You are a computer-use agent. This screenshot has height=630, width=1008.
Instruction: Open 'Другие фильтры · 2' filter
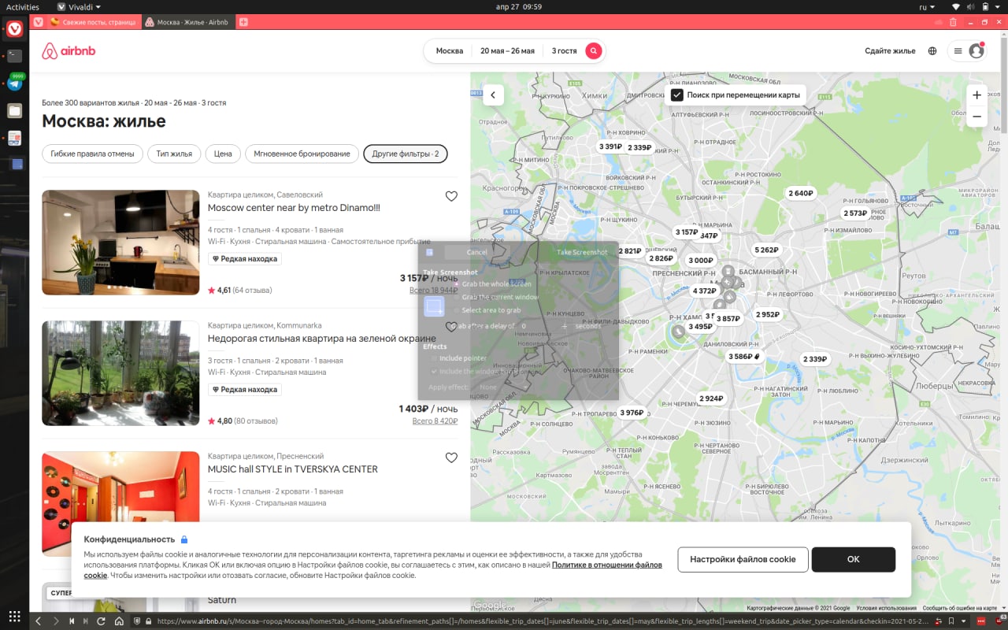406,154
